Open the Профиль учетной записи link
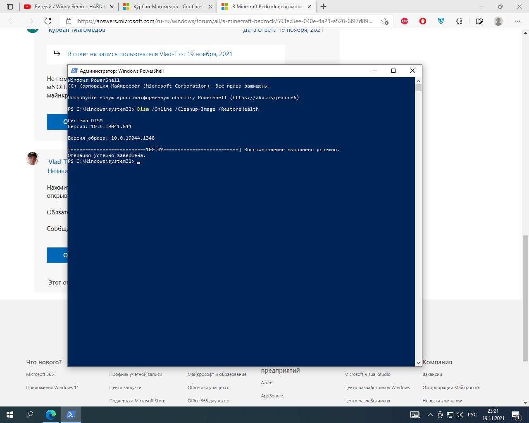Image resolution: width=529 pixels, height=423 pixels. click(136, 374)
